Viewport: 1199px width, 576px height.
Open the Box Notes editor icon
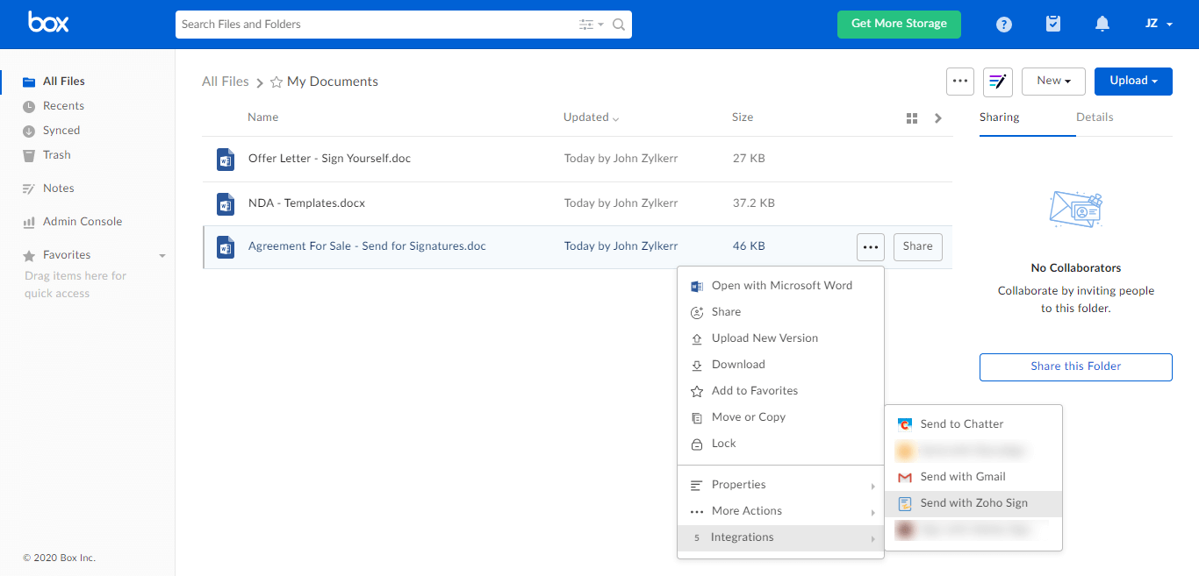click(998, 81)
